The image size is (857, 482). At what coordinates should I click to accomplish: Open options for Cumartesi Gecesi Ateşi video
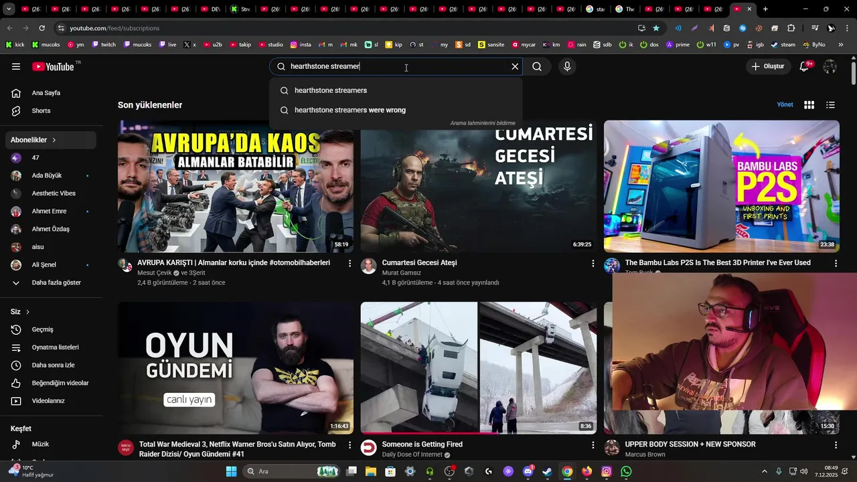(x=593, y=264)
